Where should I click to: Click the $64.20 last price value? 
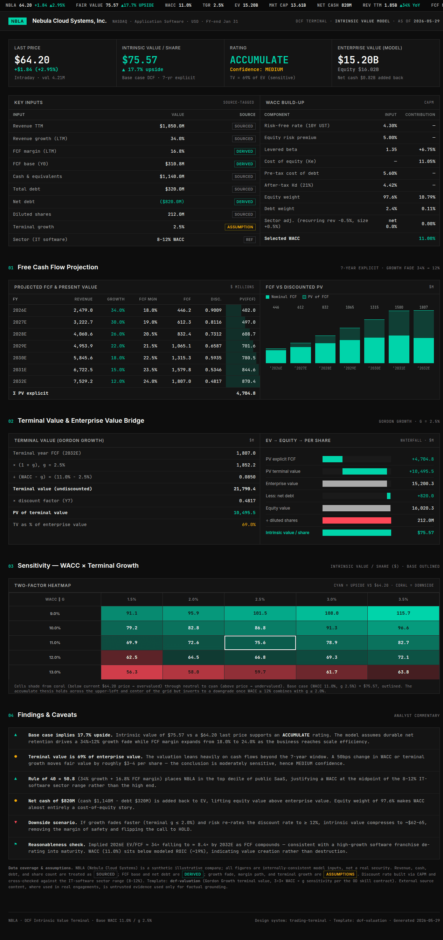pos(32,60)
